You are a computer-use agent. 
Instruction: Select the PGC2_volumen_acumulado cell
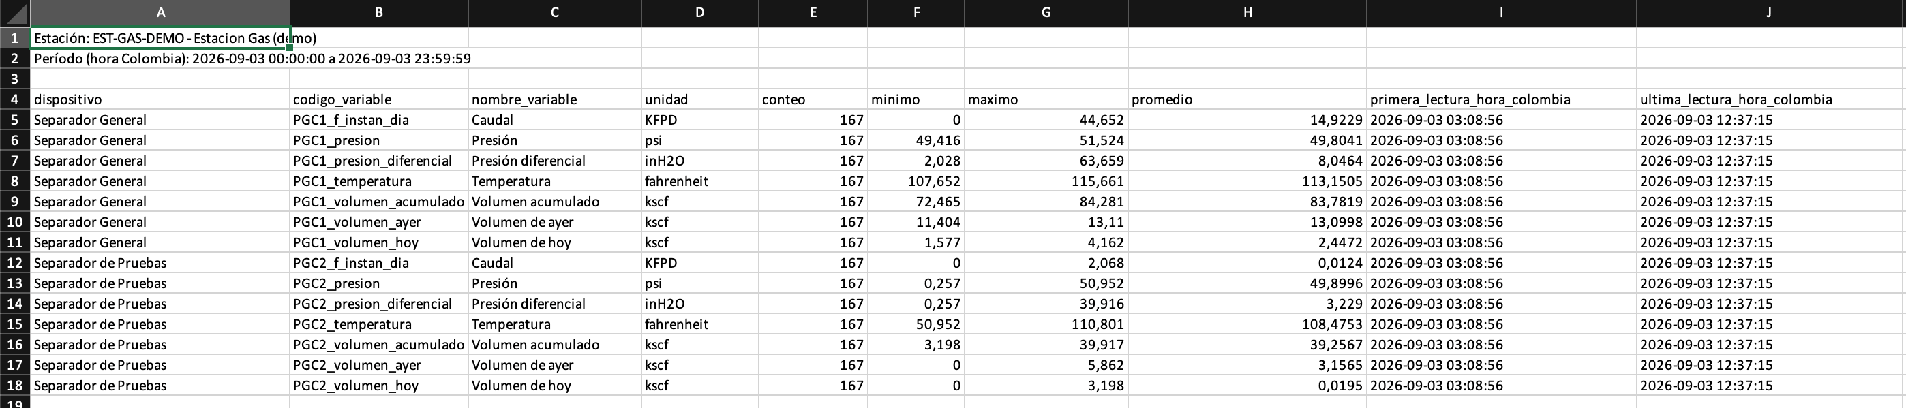[x=379, y=345]
